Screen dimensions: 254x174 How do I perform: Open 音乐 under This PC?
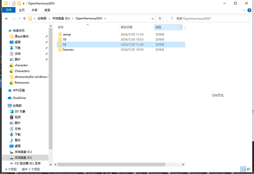coord(18,140)
